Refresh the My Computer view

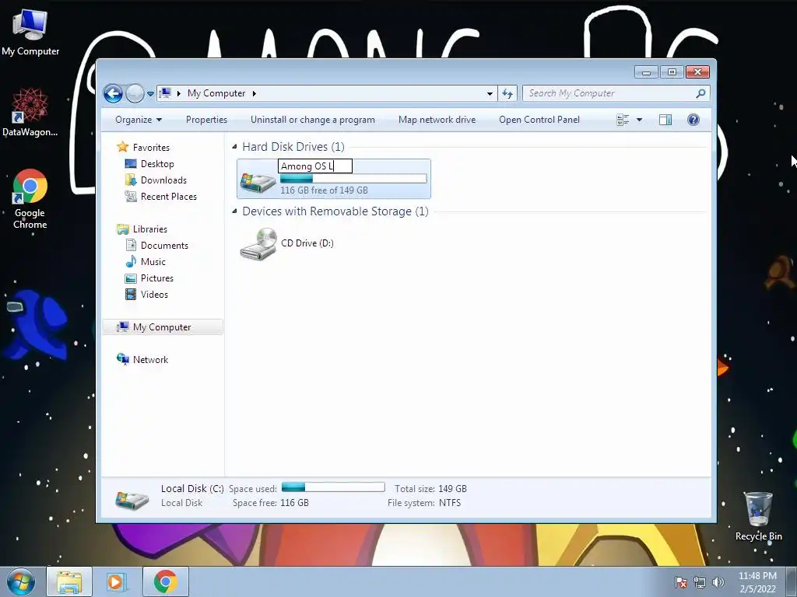click(x=507, y=93)
